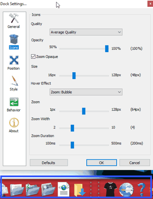Close the Dock Settings window
Screen dimensions: 153x199
click(150, 4)
